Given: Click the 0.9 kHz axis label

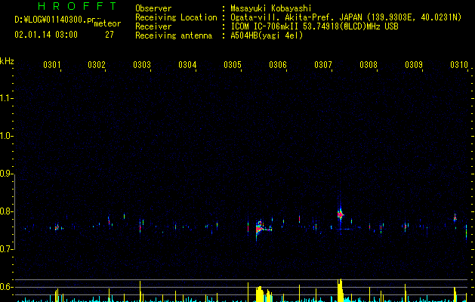Looking at the screenshot, I should click(5, 174).
